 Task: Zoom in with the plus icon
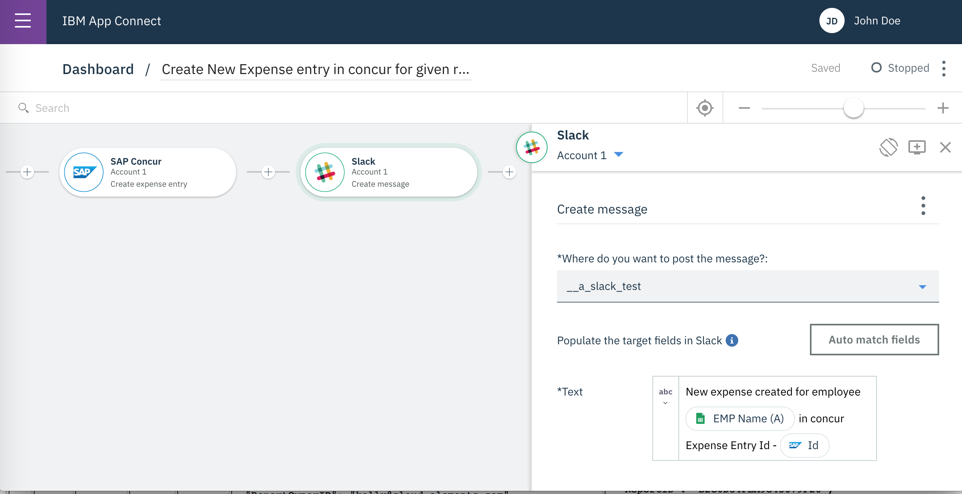[x=943, y=108]
